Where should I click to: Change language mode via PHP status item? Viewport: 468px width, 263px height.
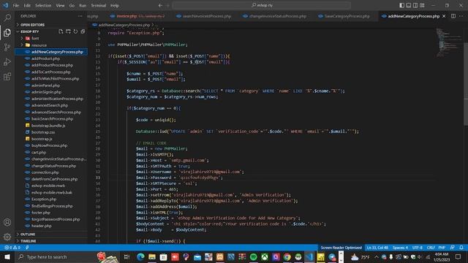click(x=442, y=248)
